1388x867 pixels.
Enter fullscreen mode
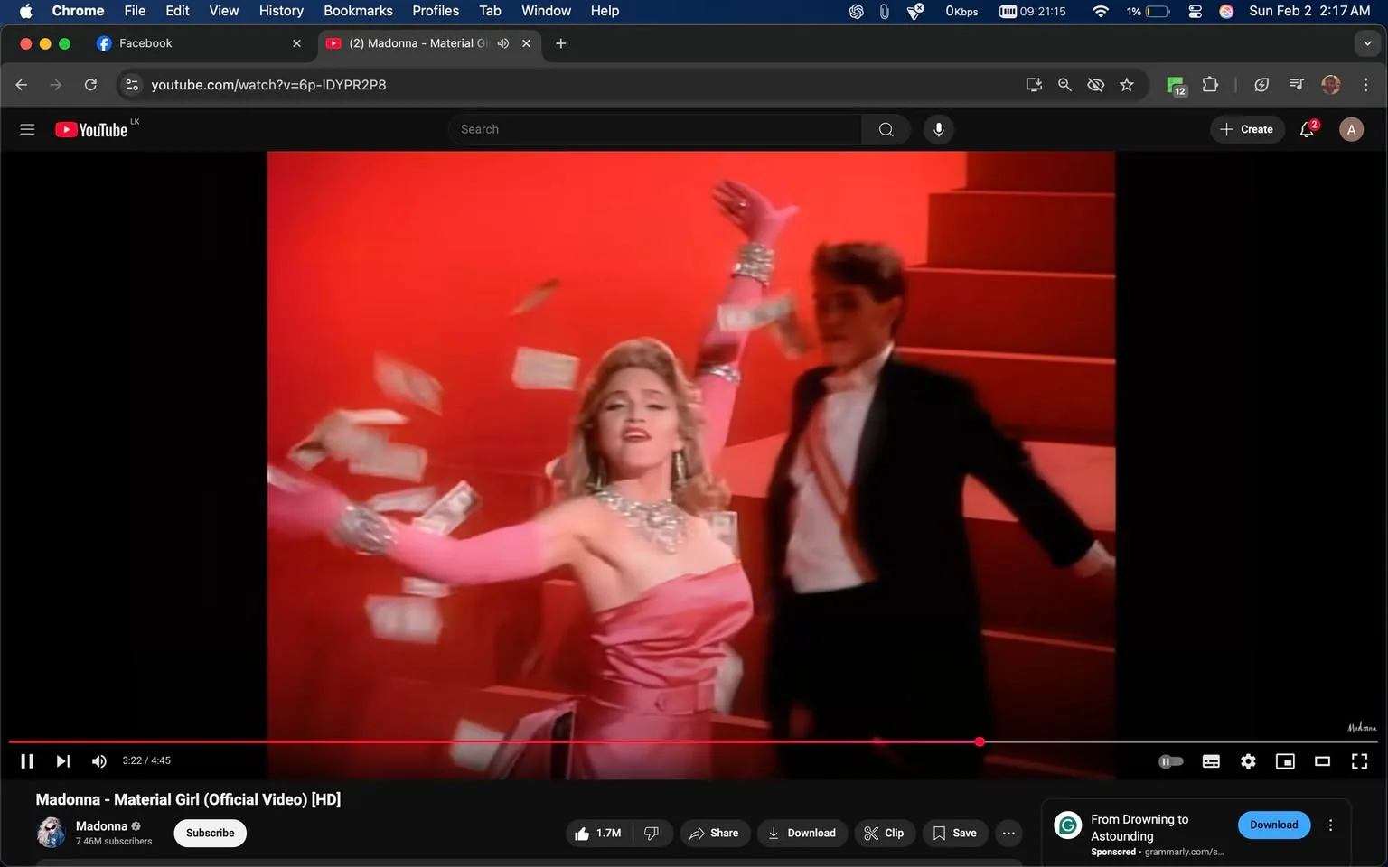(x=1359, y=760)
